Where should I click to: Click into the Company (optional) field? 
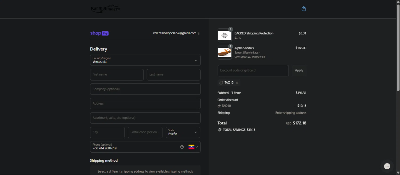145,89
